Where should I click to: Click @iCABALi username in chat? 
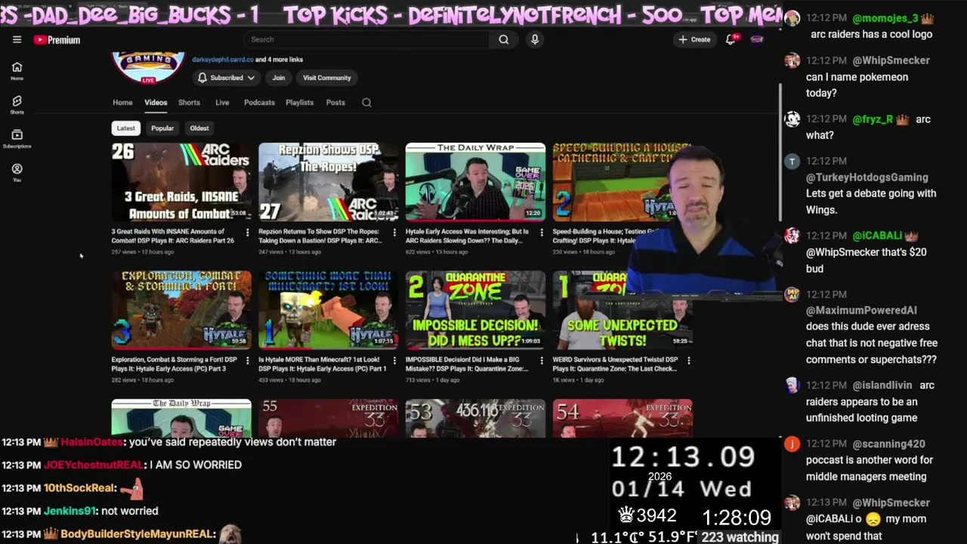point(877,236)
